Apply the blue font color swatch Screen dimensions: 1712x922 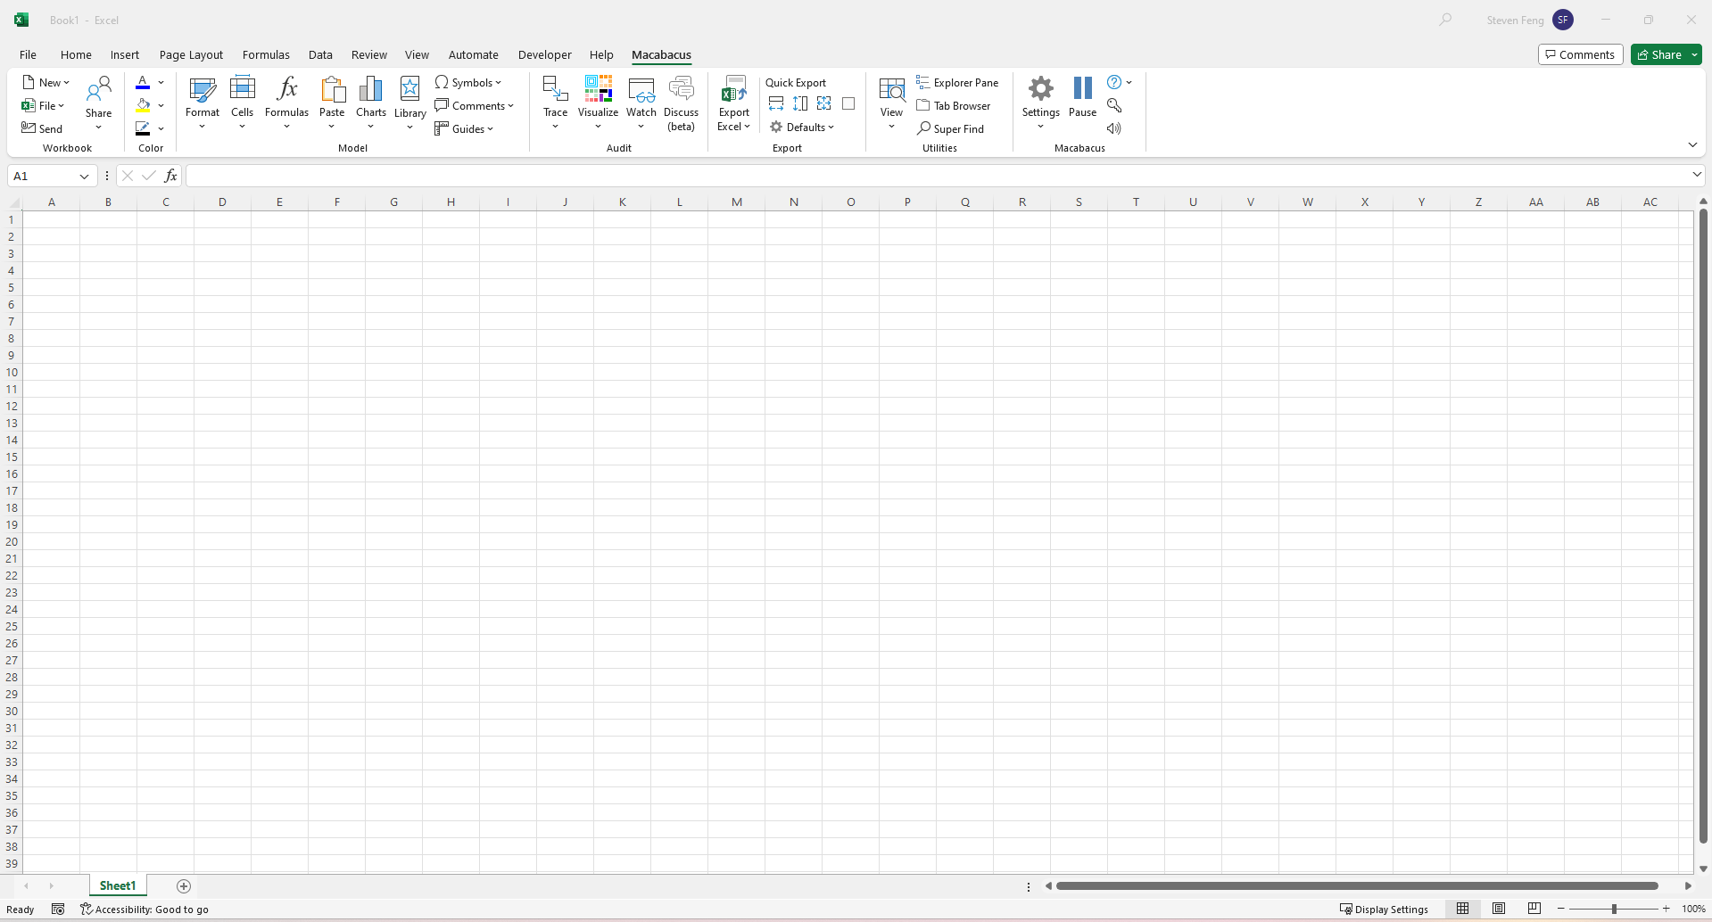click(x=143, y=82)
